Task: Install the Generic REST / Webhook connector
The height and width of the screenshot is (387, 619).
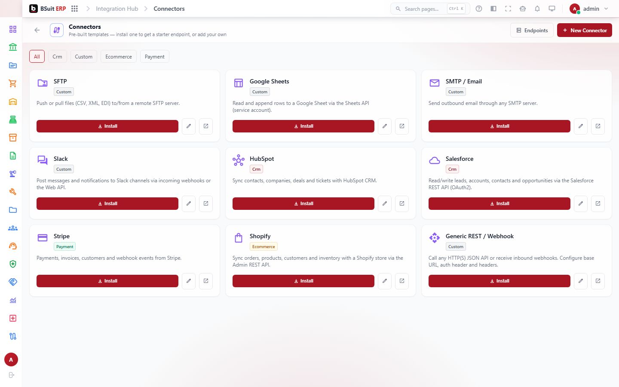Action: [499, 281]
